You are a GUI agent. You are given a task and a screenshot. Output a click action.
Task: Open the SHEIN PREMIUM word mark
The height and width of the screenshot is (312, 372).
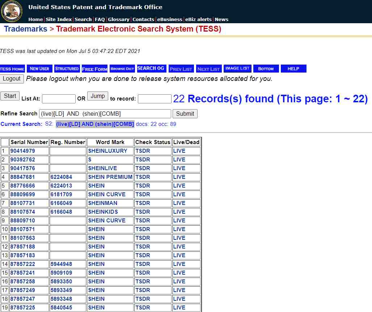(110, 177)
